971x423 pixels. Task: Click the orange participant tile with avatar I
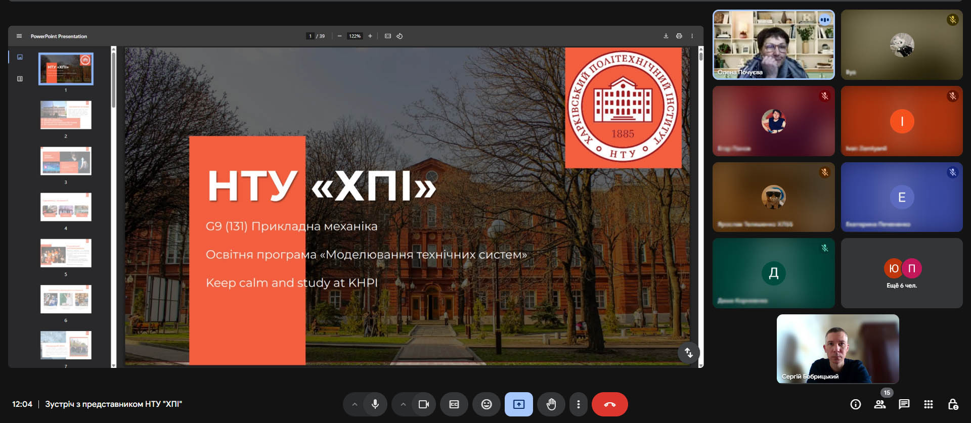click(x=902, y=121)
